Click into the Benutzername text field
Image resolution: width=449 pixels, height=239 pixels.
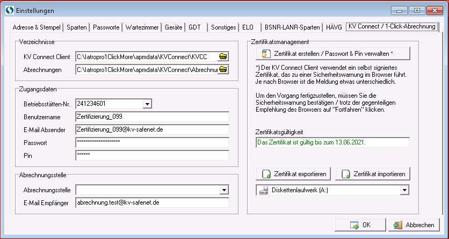tap(152, 117)
